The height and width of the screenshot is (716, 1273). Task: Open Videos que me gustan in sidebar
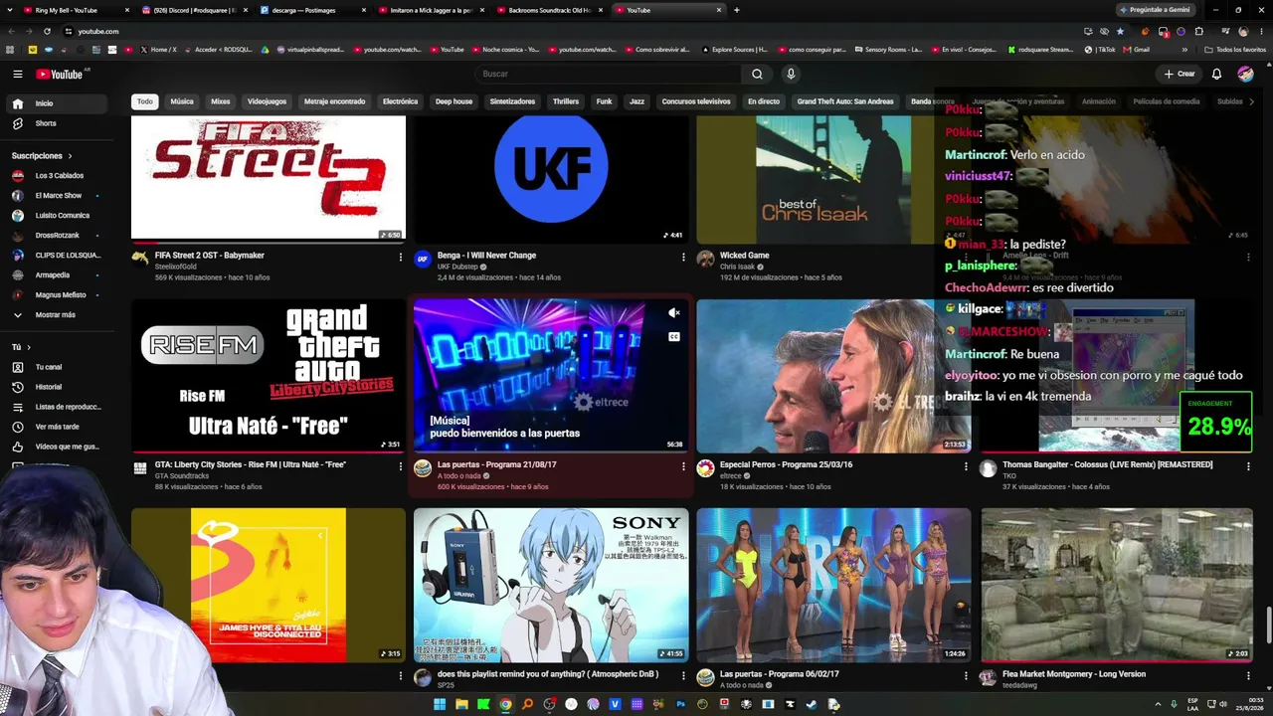[56, 447]
